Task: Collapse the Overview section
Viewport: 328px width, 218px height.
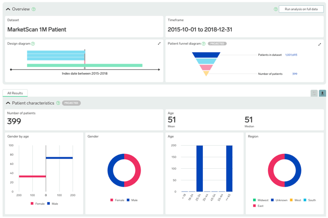Action: coord(8,9)
